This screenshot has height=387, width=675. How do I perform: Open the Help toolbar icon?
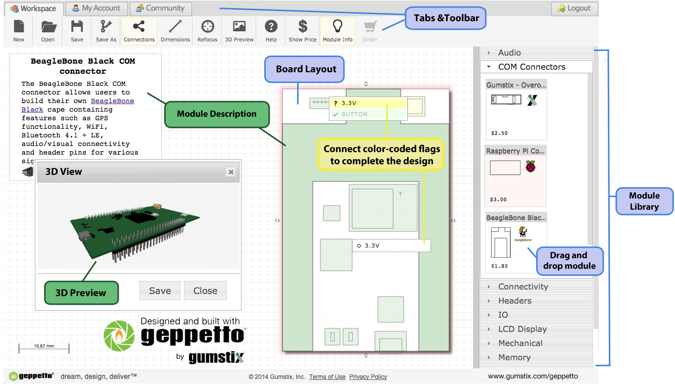271,30
